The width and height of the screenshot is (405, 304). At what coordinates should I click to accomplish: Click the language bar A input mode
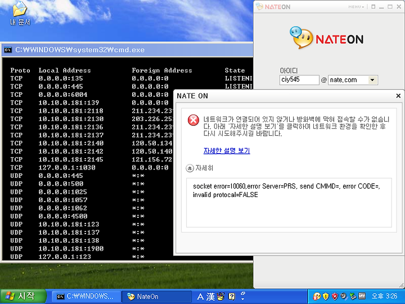coord(200,297)
